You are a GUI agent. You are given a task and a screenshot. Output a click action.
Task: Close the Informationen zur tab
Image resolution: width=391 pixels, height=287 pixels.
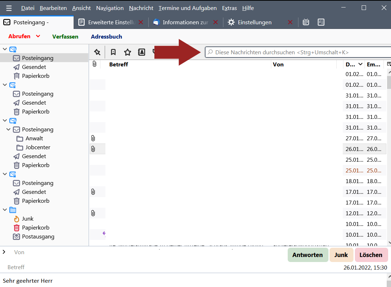point(216,22)
